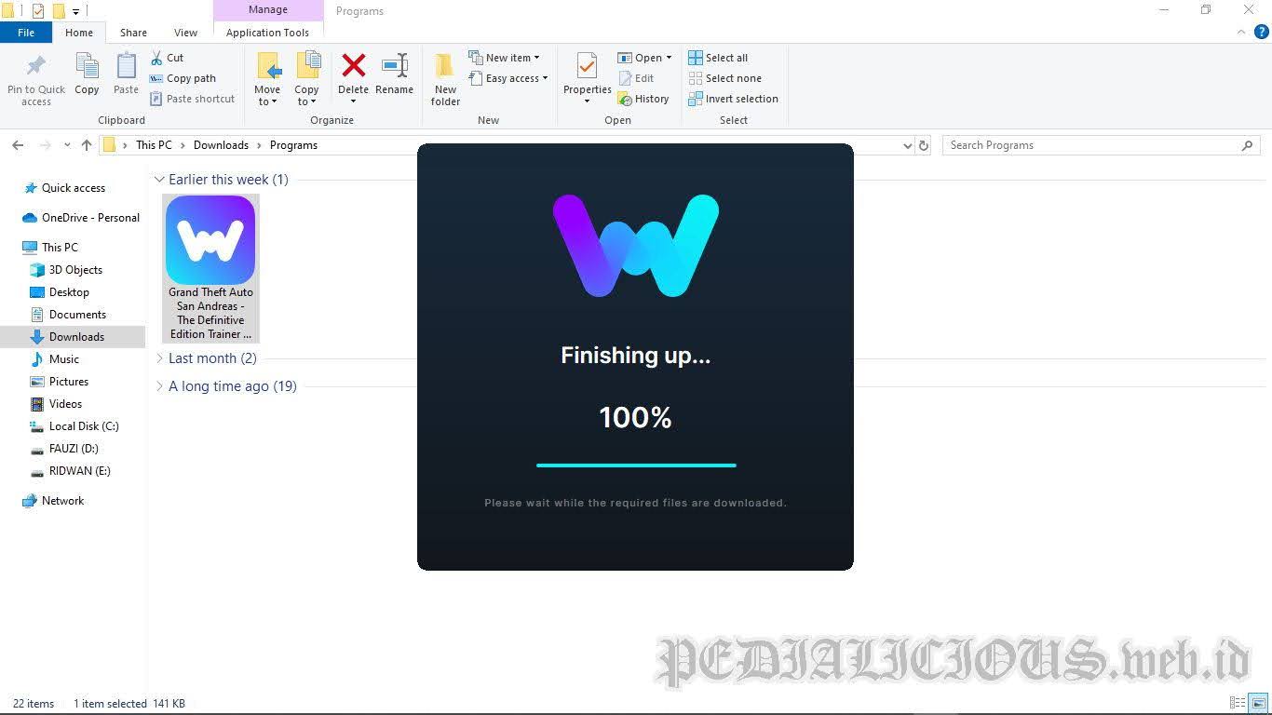
Task: Open recent locations dropdown arrow
Action: point(67,145)
